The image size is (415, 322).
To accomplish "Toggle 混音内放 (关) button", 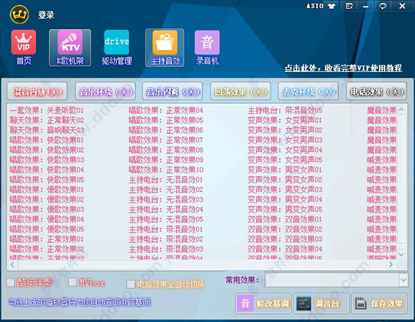I will click(37, 91).
